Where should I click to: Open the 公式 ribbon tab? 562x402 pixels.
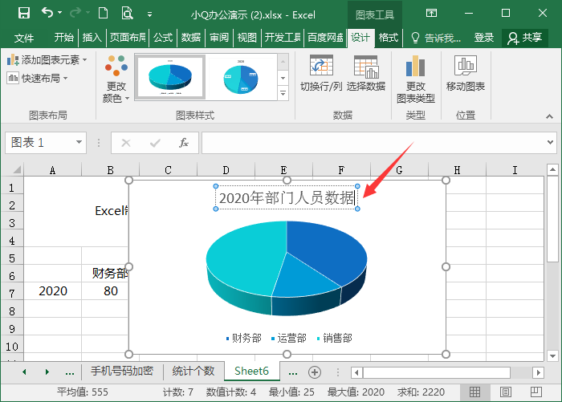tap(163, 37)
